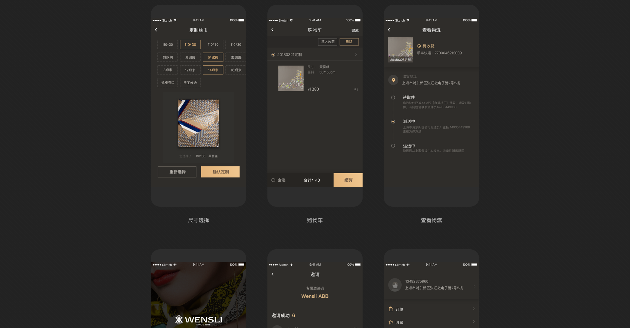Image resolution: width=630 pixels, height=328 pixels.
Task: Open profile details chevron beside address
Action: click(474, 286)
